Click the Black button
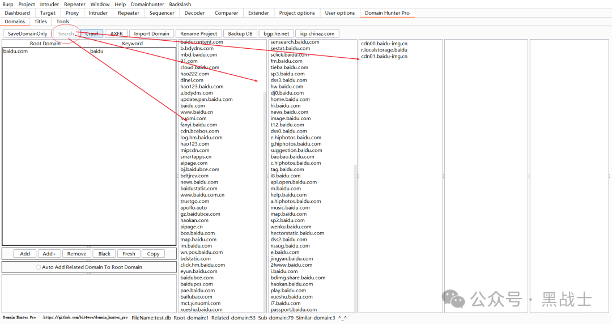Viewport: 612px width, 324px height. coord(104,254)
